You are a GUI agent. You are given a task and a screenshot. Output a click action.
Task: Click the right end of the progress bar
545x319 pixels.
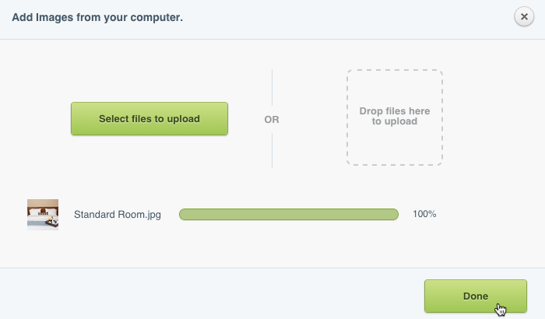(393, 214)
